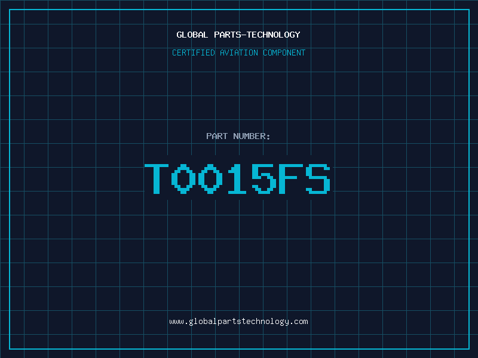
Task: Click the letter T in the part number
Action: (x=158, y=178)
